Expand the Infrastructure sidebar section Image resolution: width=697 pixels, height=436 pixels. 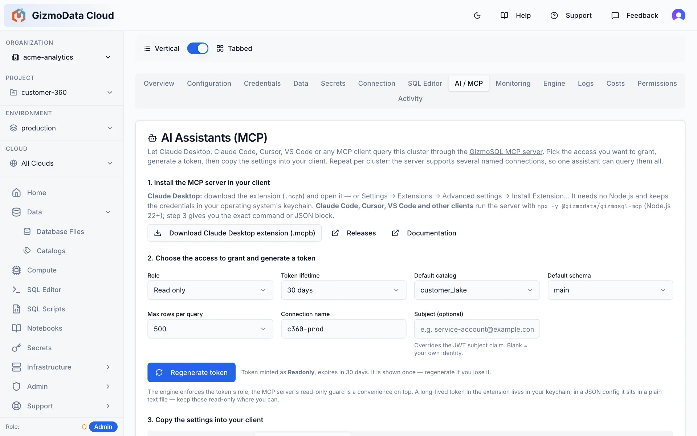108,367
